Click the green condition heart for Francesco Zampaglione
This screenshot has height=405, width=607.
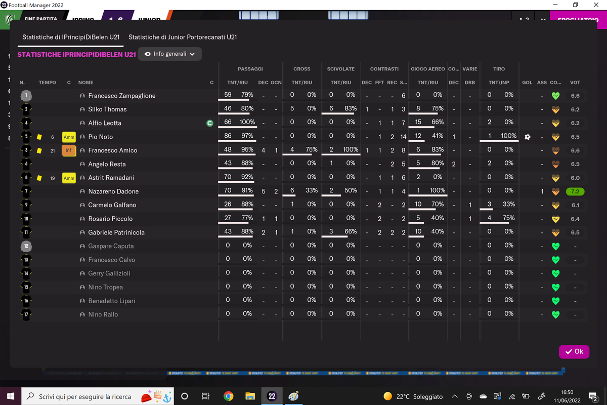[x=555, y=96]
